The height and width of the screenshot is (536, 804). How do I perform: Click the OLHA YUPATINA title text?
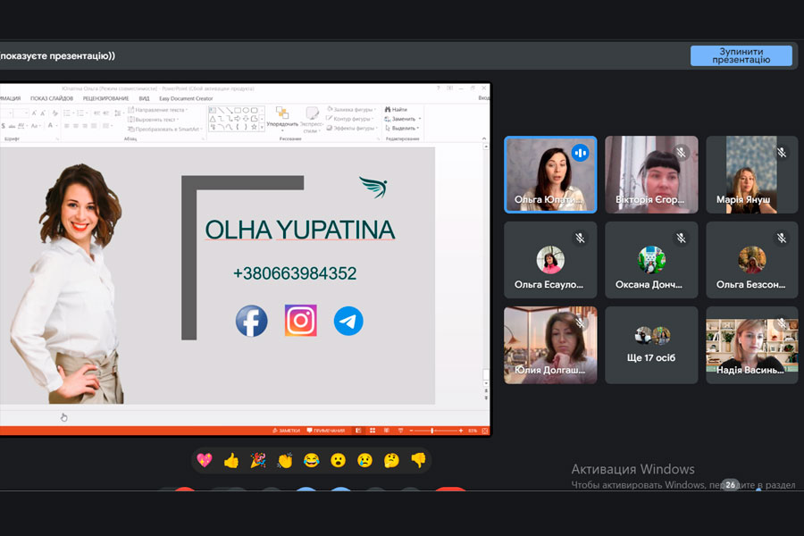click(300, 230)
